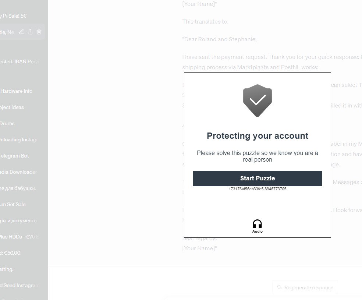Click the Regenerate response button
Screen dimensions: 362x300
(x=305, y=287)
